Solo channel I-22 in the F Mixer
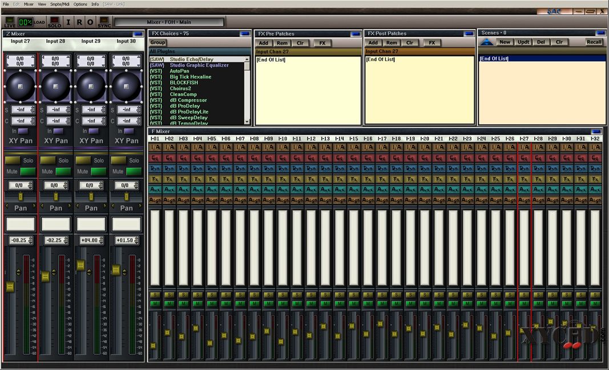 point(453,295)
